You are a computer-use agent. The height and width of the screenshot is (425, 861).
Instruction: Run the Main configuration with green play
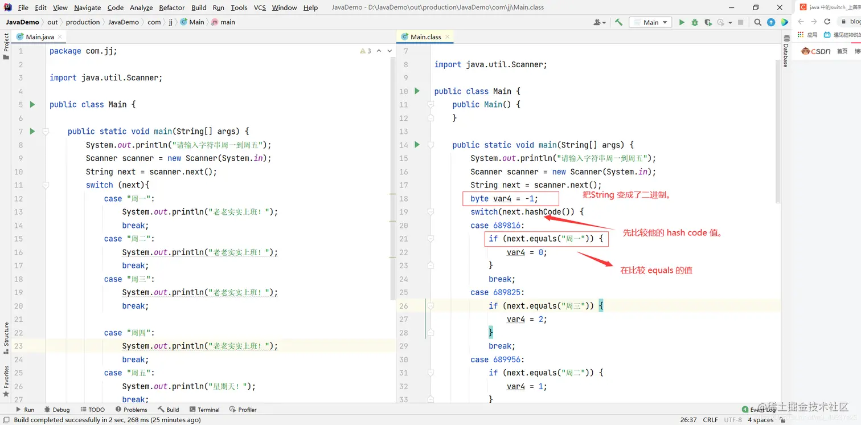click(x=682, y=22)
